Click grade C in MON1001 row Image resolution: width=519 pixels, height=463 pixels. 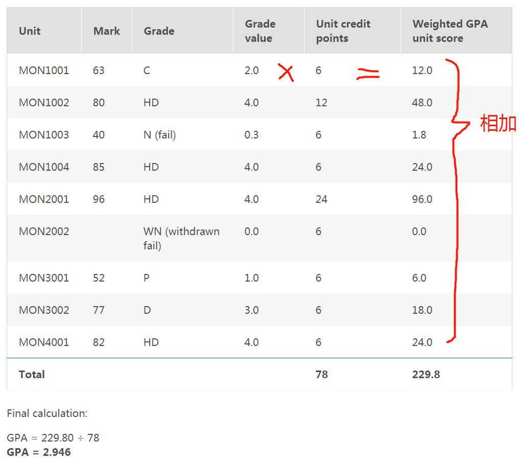pos(147,71)
